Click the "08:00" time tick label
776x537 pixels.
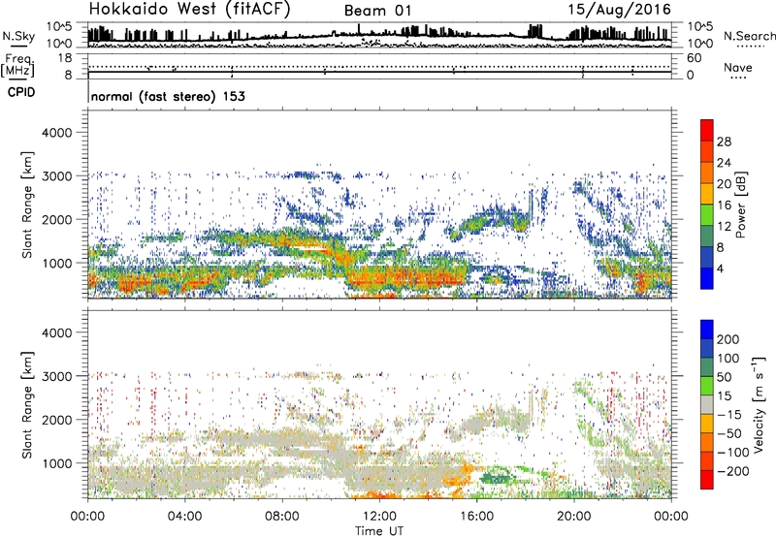[x=282, y=517]
